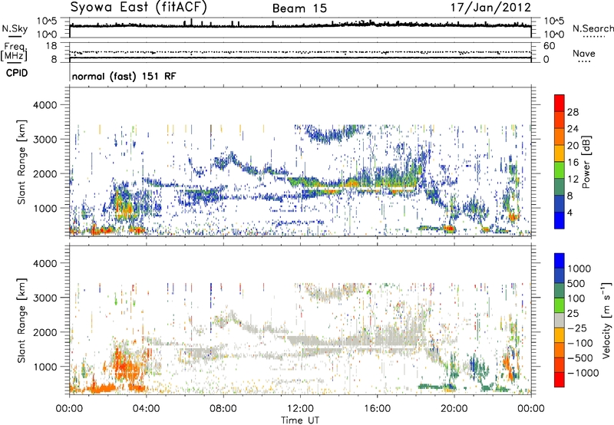The width and height of the screenshot is (614, 425).
Task: Click the '100' label on velocity colorbar
Action: point(576,298)
